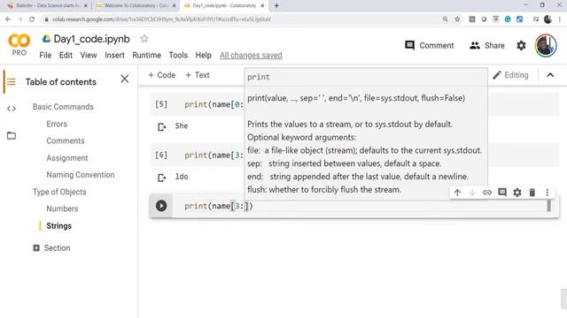Go to Naming Convention heading
This screenshot has width=567, height=318.
coord(81,175)
